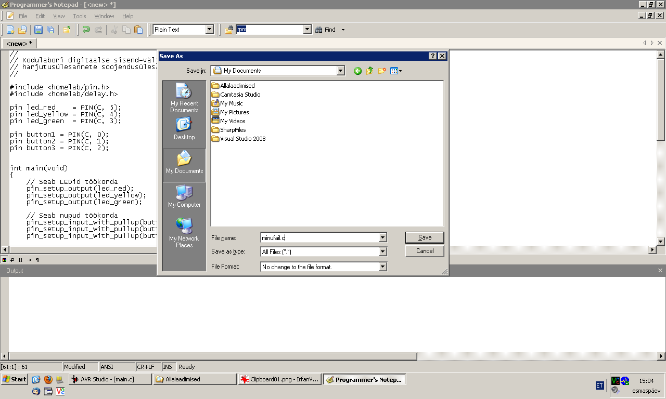This screenshot has height=399, width=666.
Task: Expand the Save in location dropdown
Action: [x=340, y=71]
